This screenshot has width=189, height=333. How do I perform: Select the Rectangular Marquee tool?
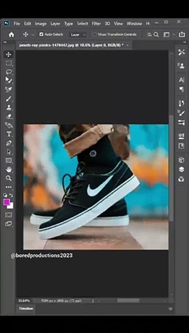pos(8,63)
